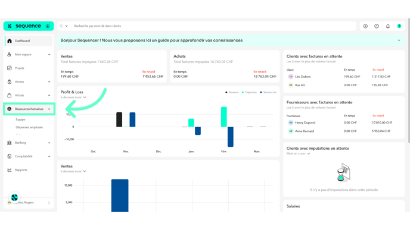Screen dimensions: 410x230
Task: Select Dépenses employés submenu item
Action: 29,127
